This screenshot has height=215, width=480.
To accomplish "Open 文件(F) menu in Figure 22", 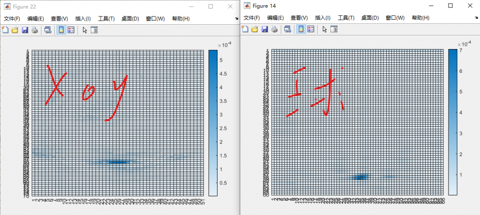I will (12, 19).
